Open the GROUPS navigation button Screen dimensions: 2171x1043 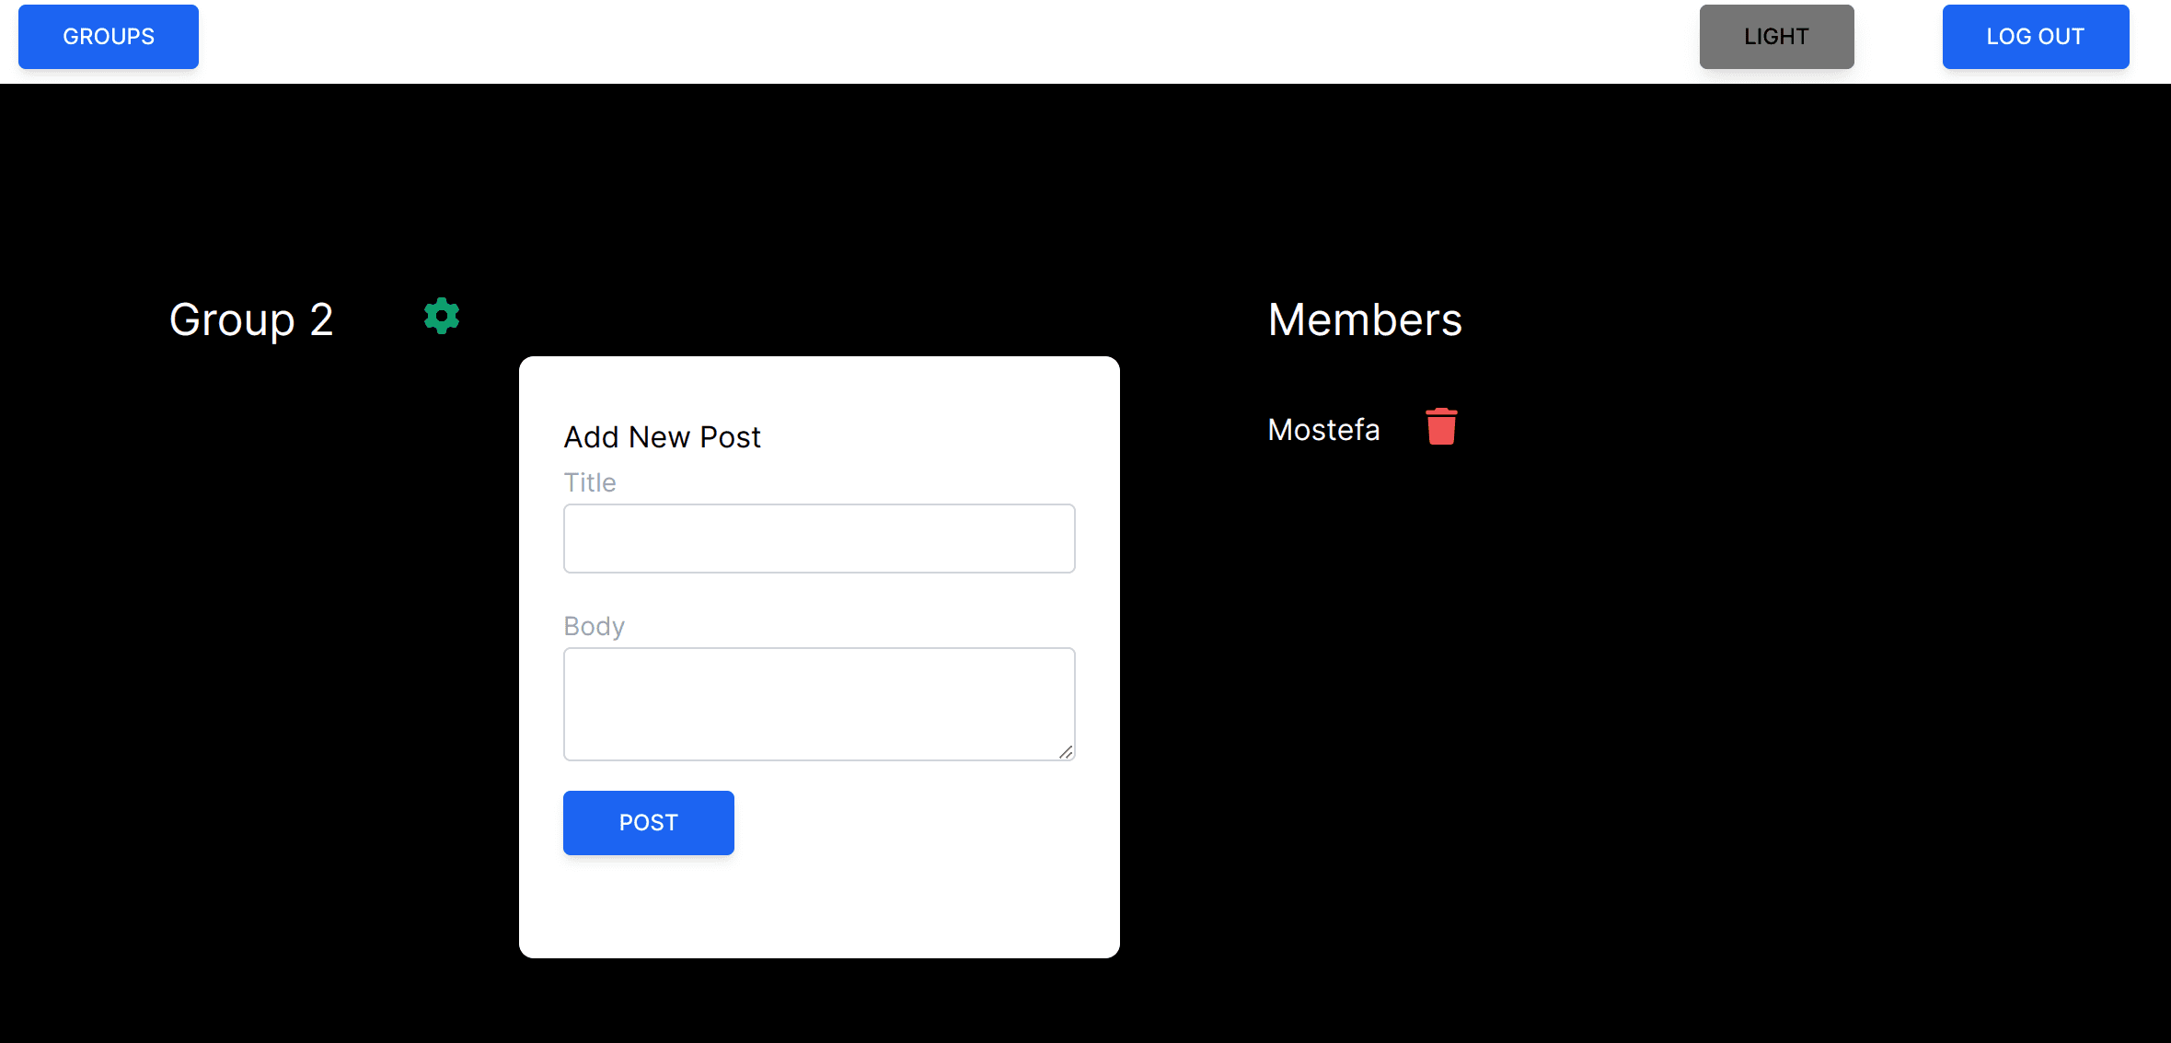(109, 37)
